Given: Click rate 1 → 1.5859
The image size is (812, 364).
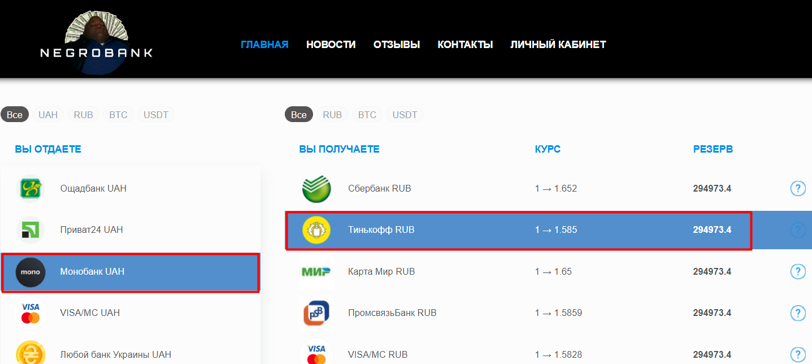Looking at the screenshot, I should [x=558, y=313].
